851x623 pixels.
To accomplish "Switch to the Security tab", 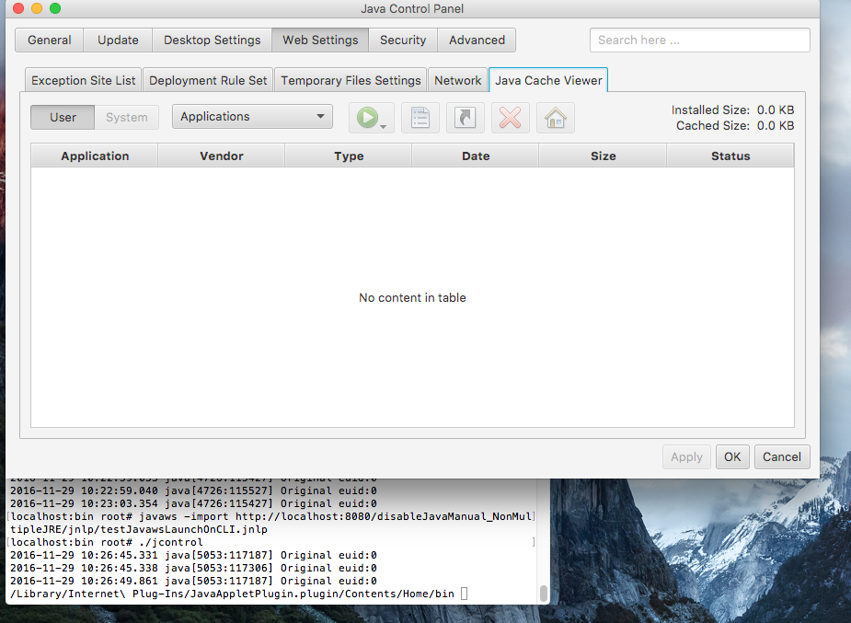I will tap(403, 40).
